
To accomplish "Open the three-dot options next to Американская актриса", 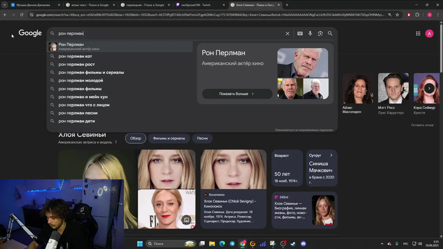I will click(116, 142).
